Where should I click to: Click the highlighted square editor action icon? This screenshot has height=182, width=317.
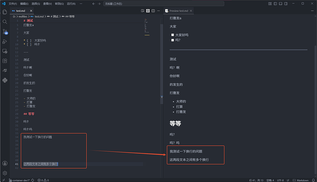148,11
